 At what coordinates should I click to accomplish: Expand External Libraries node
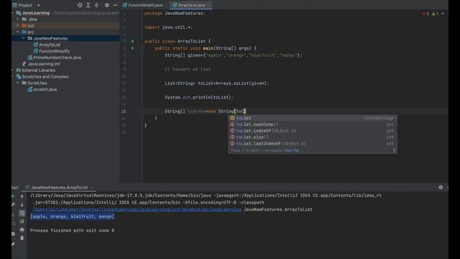(13, 71)
